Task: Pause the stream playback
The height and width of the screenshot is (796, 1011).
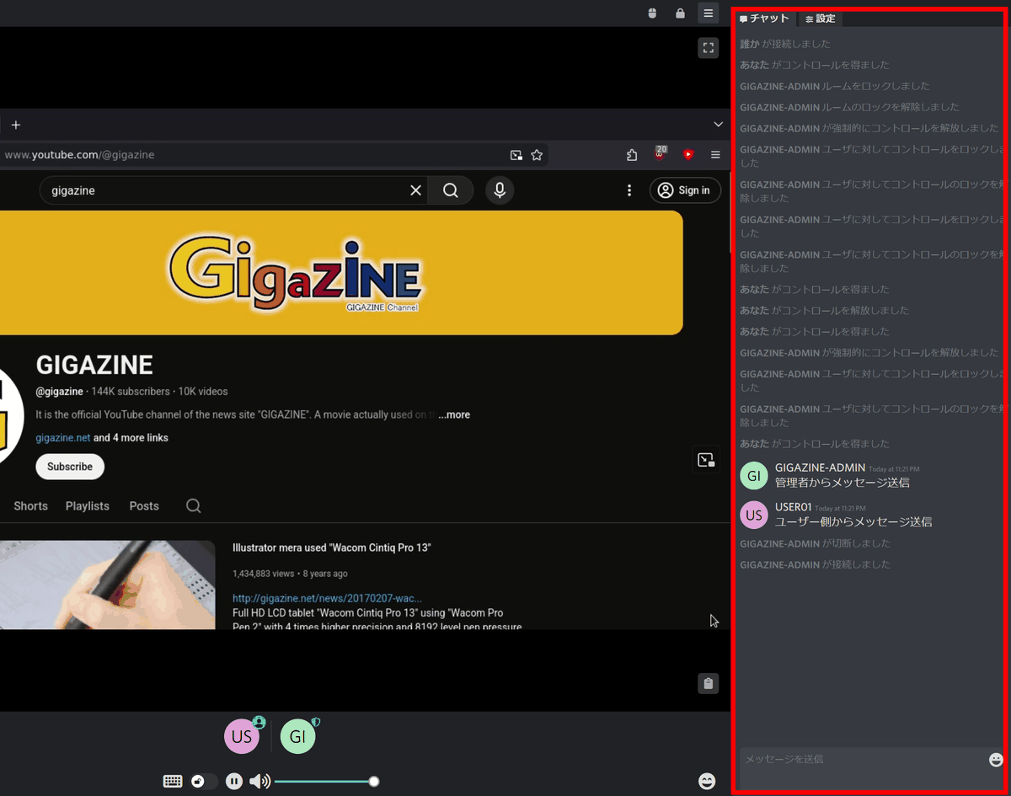Action: [x=234, y=781]
